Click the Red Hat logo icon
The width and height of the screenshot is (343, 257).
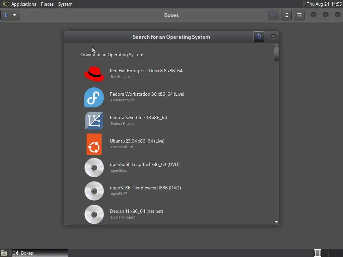point(94,74)
